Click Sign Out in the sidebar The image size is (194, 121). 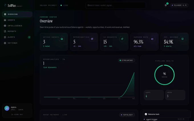(17, 114)
